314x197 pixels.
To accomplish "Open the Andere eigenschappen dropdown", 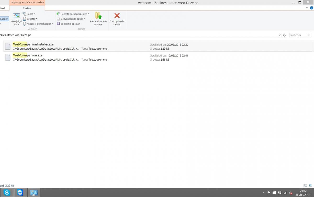I will (x=38, y=24).
